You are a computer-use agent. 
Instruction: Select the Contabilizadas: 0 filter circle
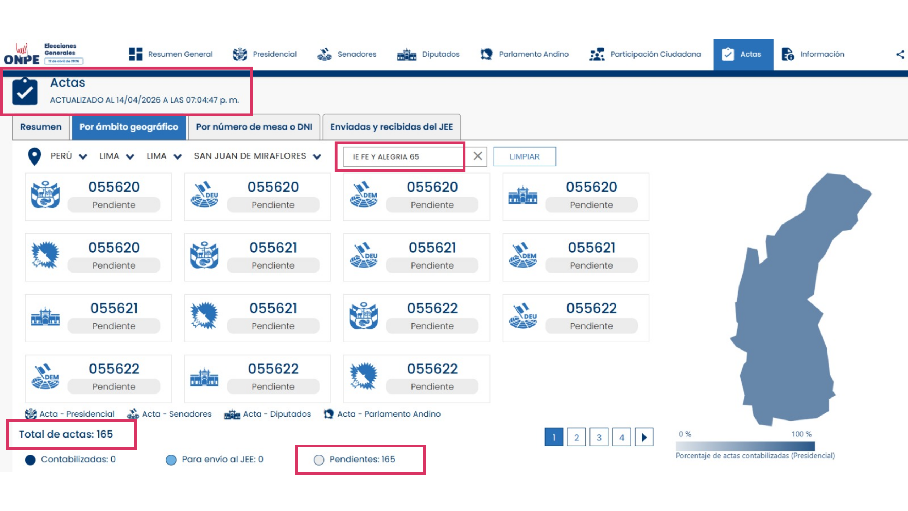(31, 460)
